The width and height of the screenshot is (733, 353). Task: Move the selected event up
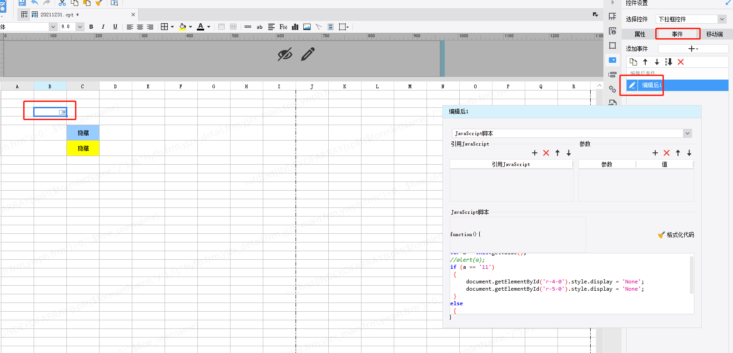tap(645, 62)
